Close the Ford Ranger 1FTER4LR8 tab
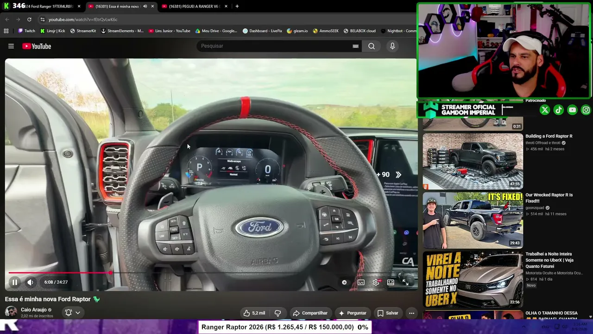This screenshot has height=334, width=593. pos(79,6)
